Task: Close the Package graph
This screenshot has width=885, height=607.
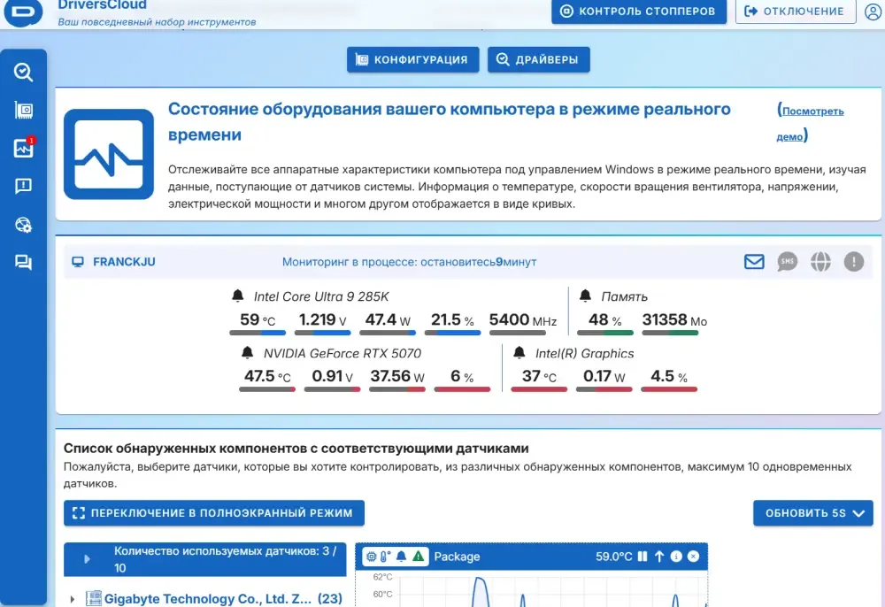Action: (693, 557)
